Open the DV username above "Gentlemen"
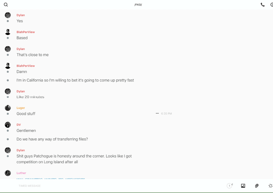Viewport: 273px width, 193px height. click(x=18, y=125)
